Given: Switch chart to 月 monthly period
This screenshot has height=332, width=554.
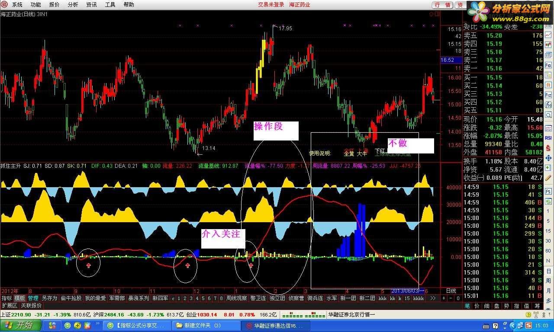Looking at the screenshot, I should 548,291.
